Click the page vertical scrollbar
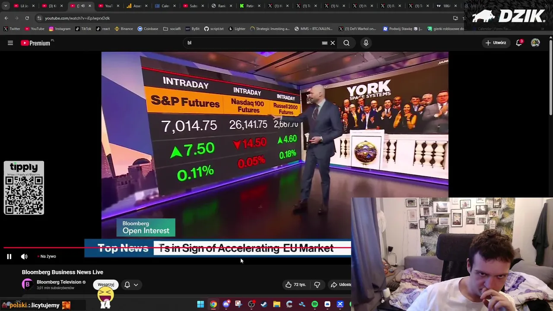 click(x=551, y=77)
